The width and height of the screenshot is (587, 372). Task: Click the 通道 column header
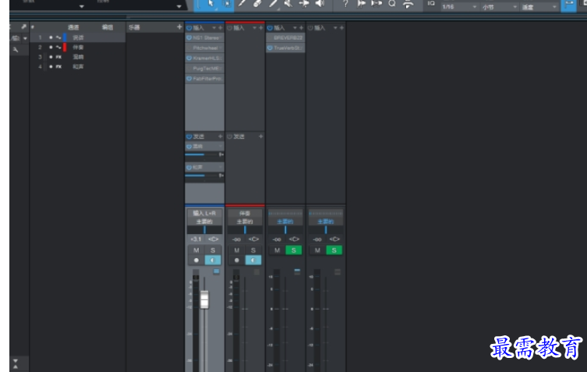[73, 27]
